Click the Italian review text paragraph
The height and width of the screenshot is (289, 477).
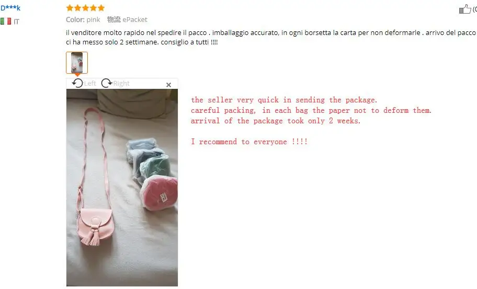[x=271, y=37]
